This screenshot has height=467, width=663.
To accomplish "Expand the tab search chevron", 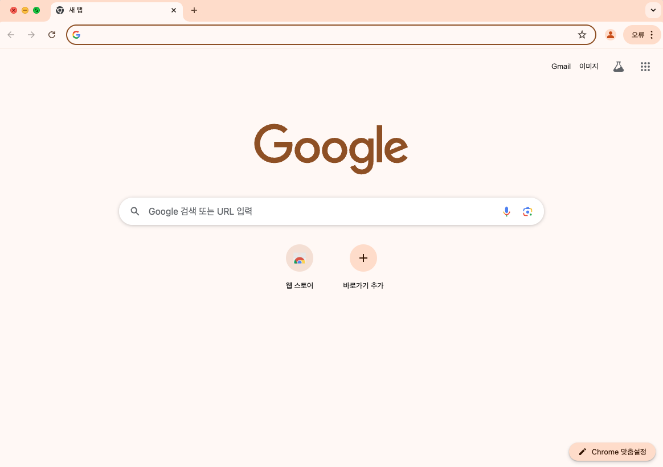I will click(x=653, y=10).
